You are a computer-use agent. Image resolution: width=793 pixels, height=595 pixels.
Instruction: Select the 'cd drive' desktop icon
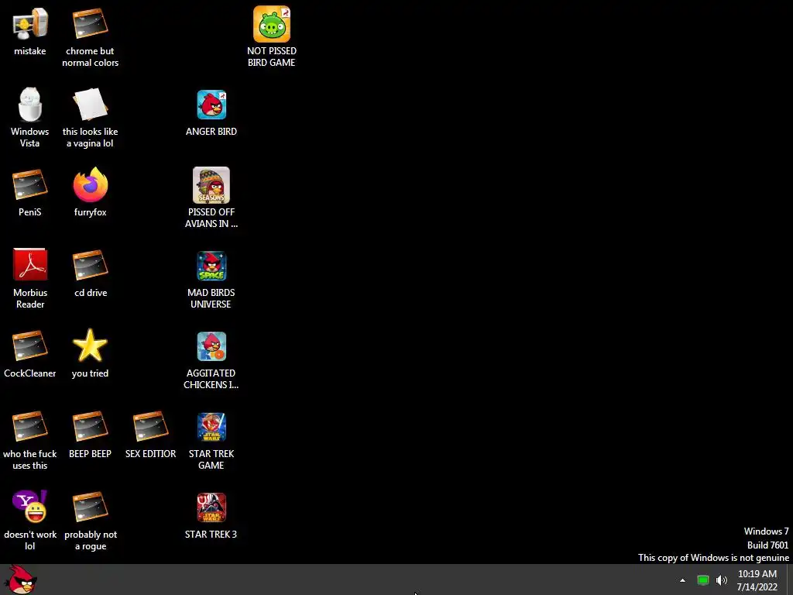(x=90, y=265)
